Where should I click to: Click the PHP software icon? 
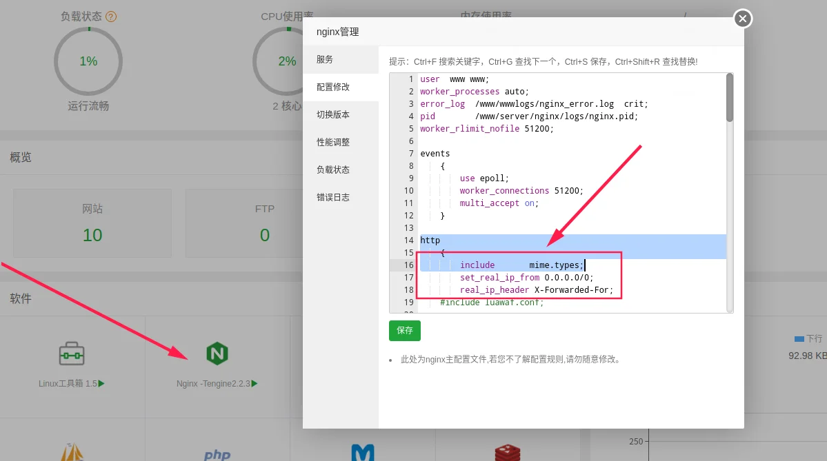217,455
